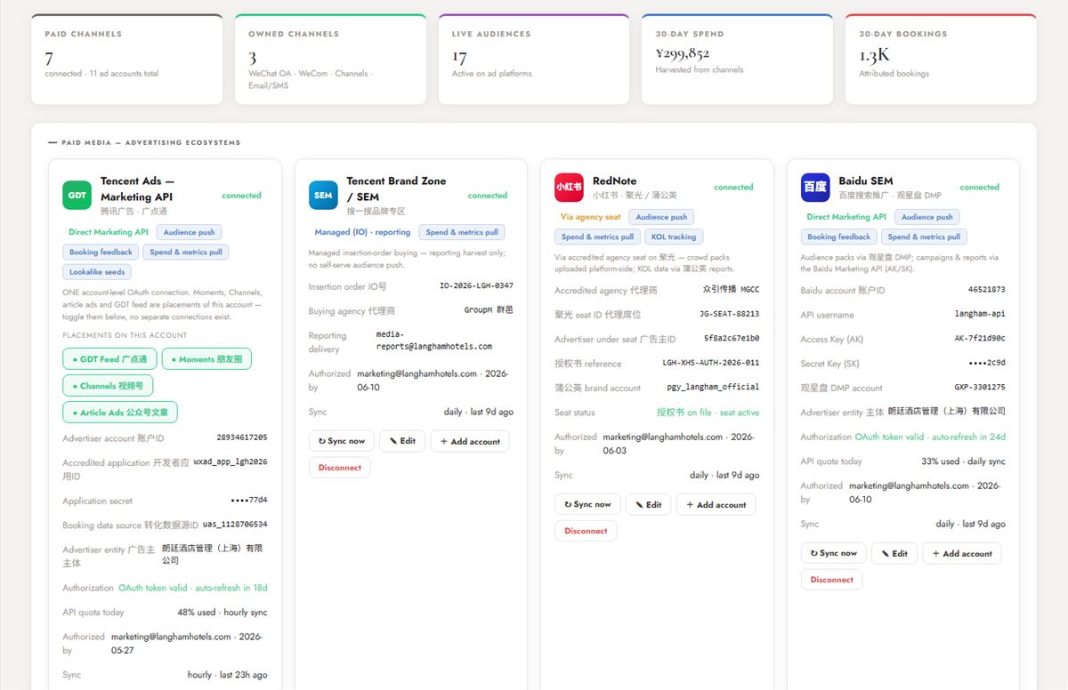Viewport: 1068px width, 690px height.
Task: Click Booking feedback tag on Baidu SEM
Action: (x=839, y=237)
